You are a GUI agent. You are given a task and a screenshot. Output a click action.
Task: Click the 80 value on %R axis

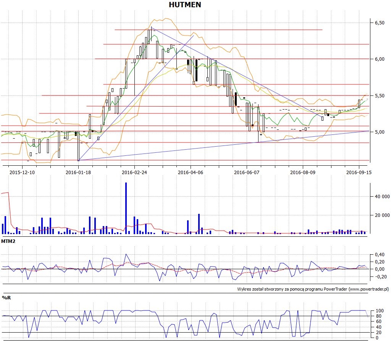(378, 316)
